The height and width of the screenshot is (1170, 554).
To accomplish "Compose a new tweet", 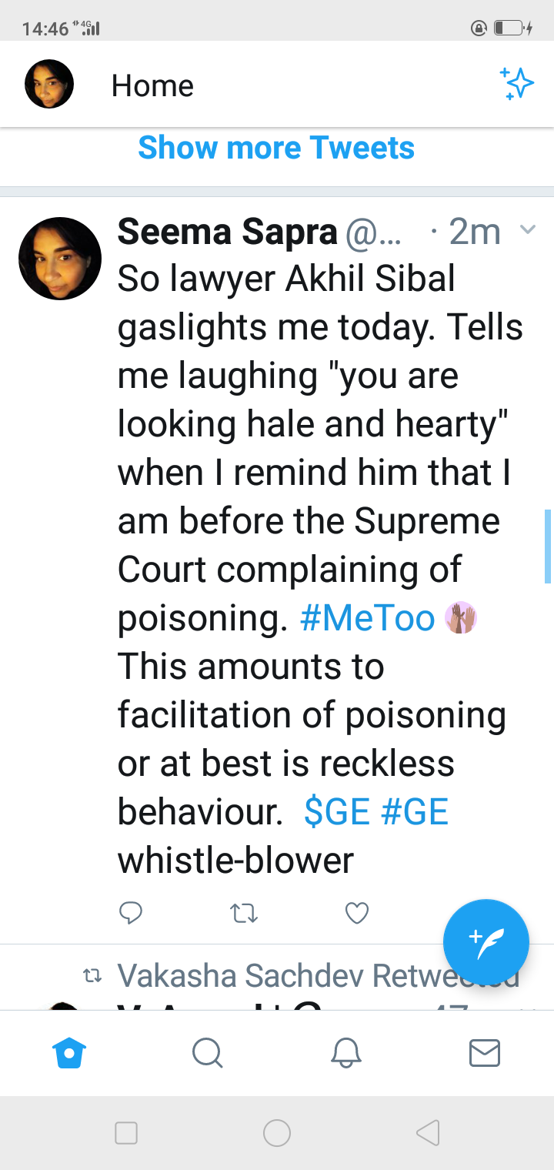I will coord(486,941).
